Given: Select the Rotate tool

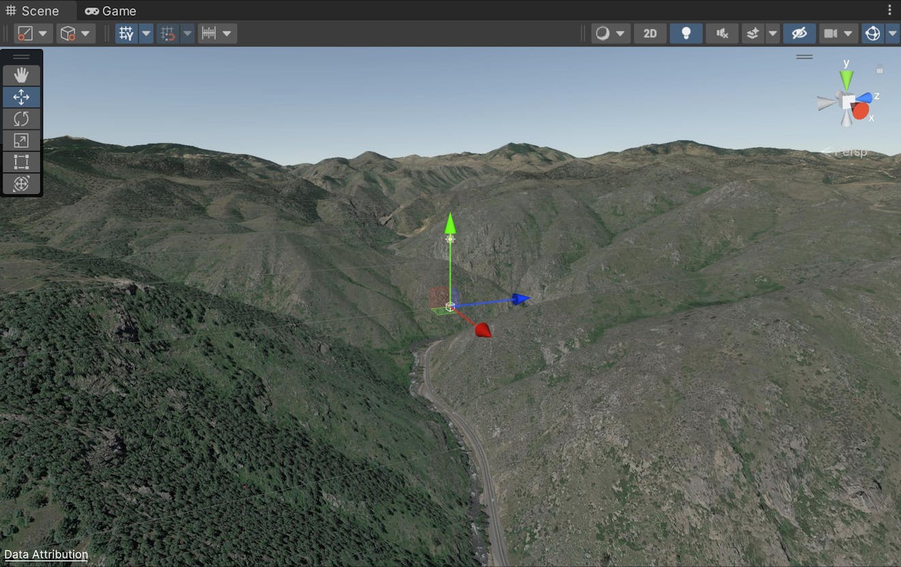Looking at the screenshot, I should click(22, 119).
